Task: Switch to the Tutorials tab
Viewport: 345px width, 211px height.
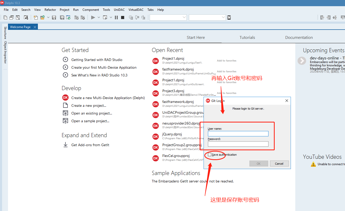Action: pyautogui.click(x=247, y=38)
